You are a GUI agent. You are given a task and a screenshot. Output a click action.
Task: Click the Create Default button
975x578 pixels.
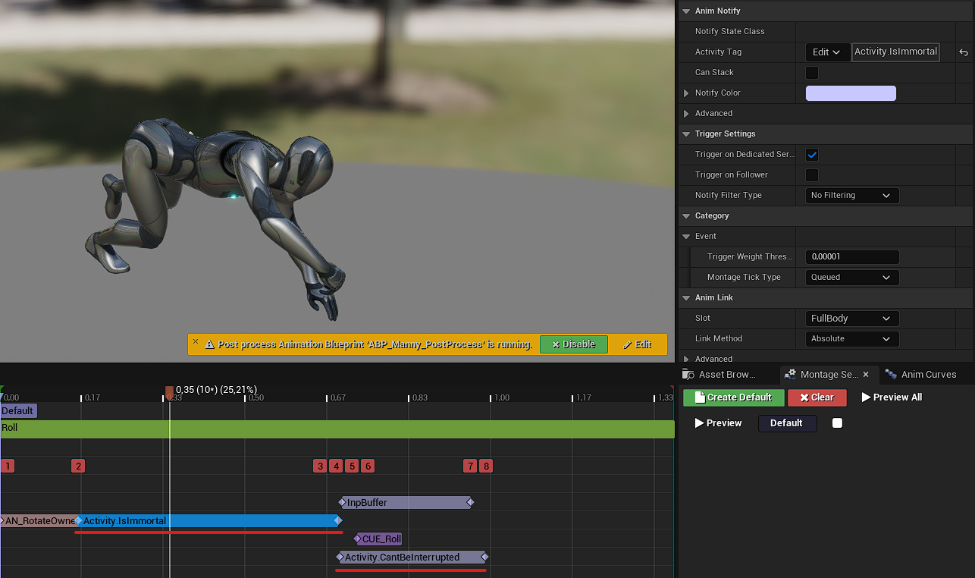pos(733,397)
